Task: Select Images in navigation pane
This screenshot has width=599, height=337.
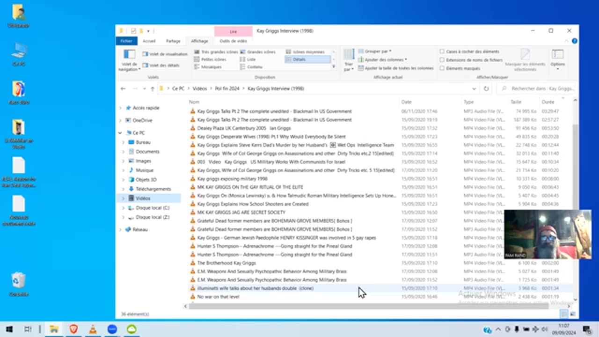Action: (143, 161)
